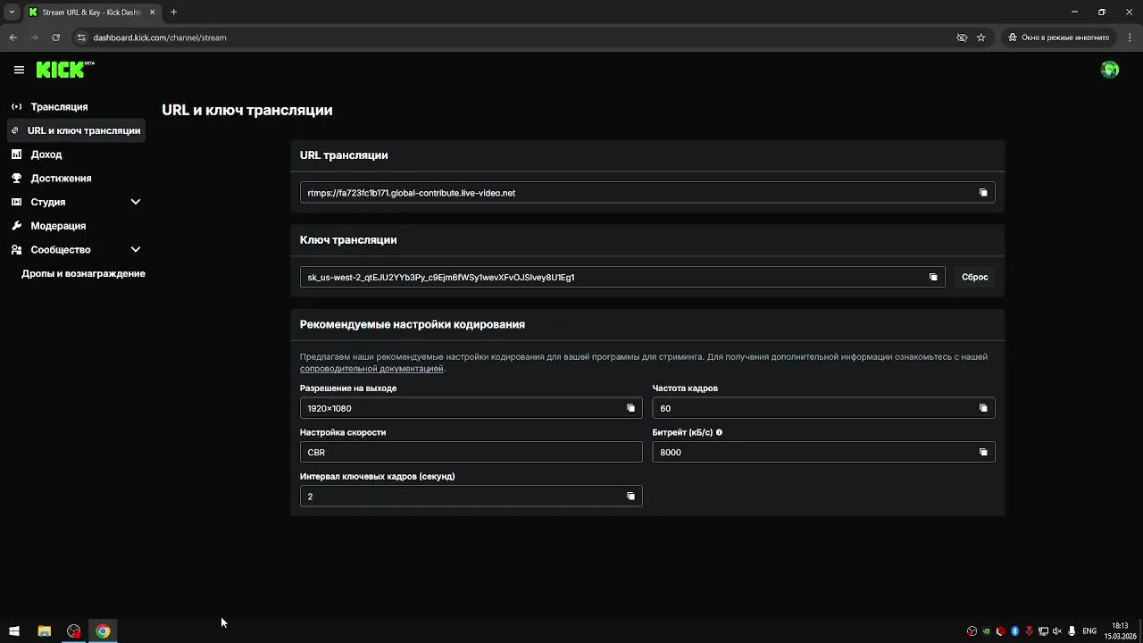1143x643 pixels.
Task: Click the CBR rate setting field
Action: (x=471, y=452)
